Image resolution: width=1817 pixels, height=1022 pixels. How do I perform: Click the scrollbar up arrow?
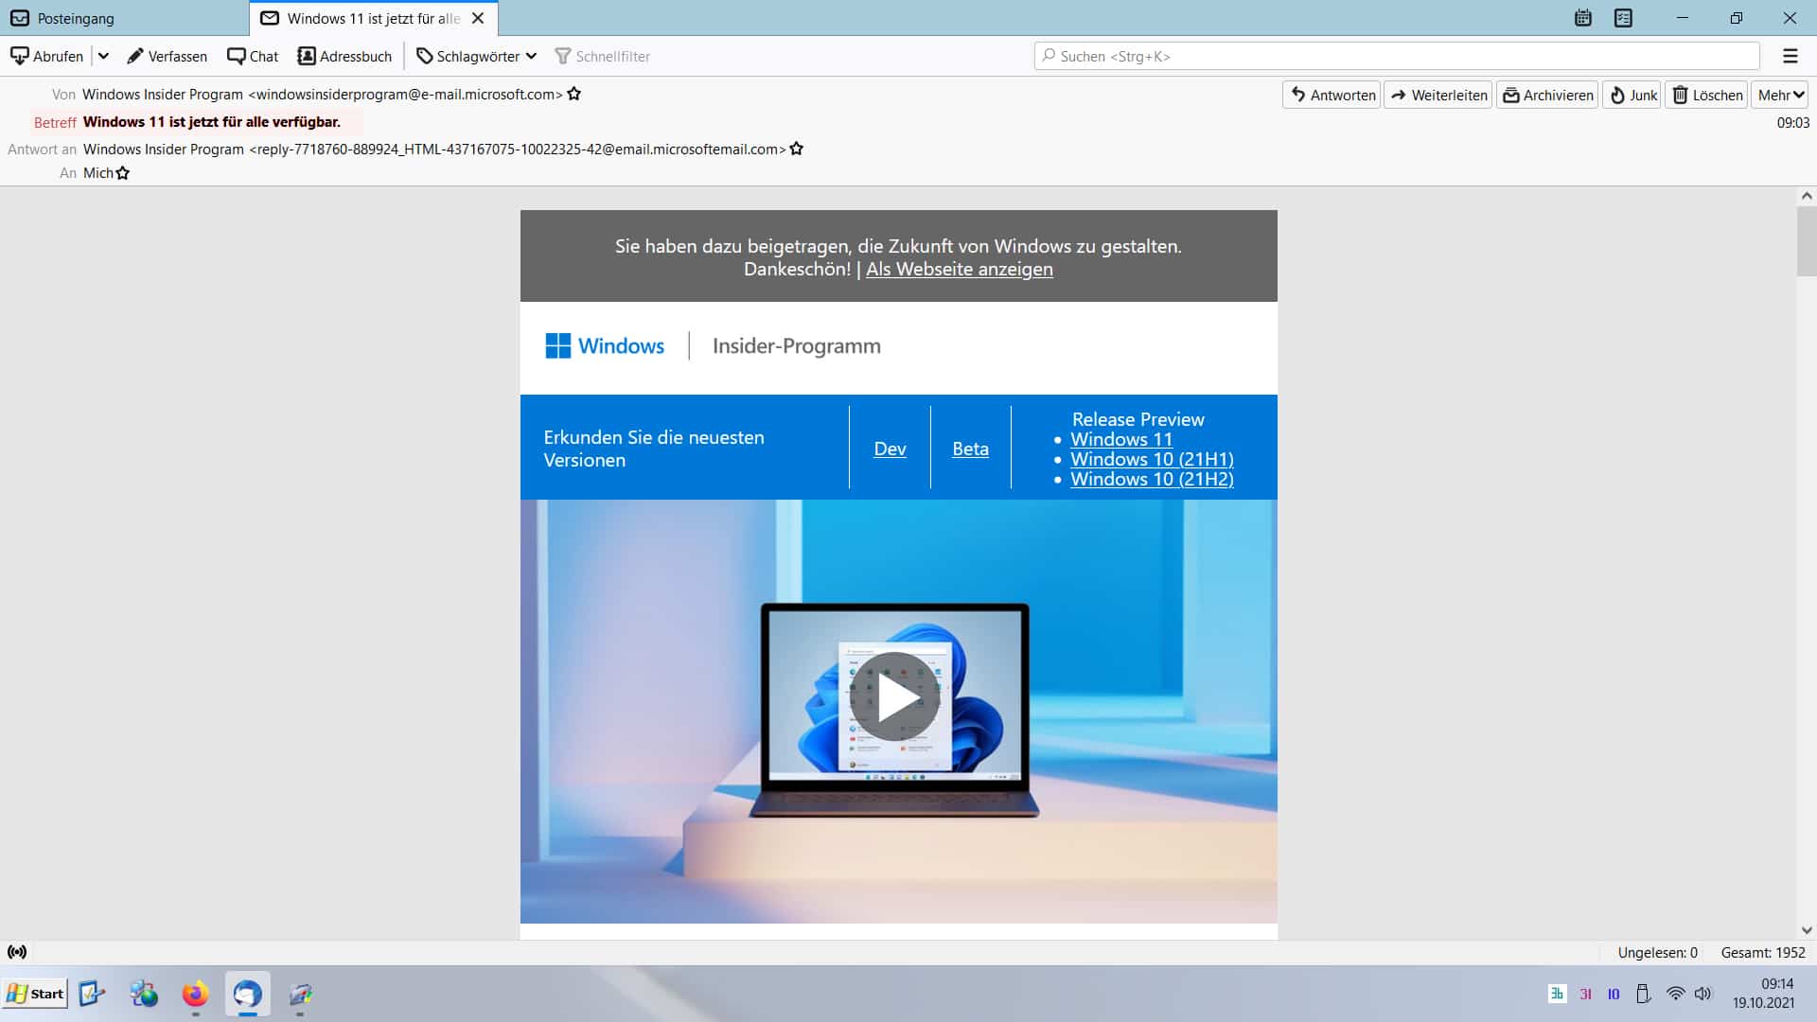tap(1807, 197)
